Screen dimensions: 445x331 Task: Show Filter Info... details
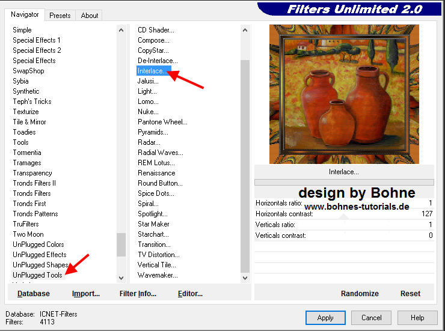[138, 294]
